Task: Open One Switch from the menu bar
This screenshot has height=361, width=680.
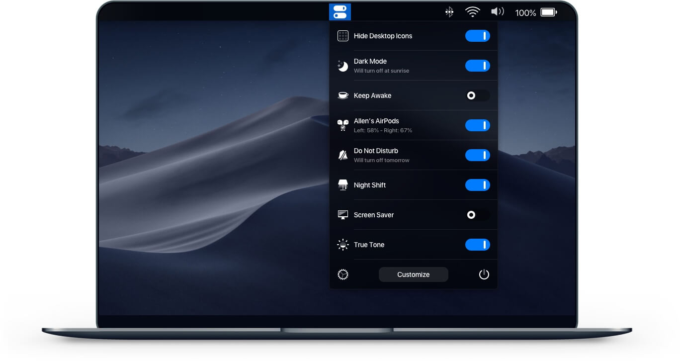Action: click(x=340, y=11)
